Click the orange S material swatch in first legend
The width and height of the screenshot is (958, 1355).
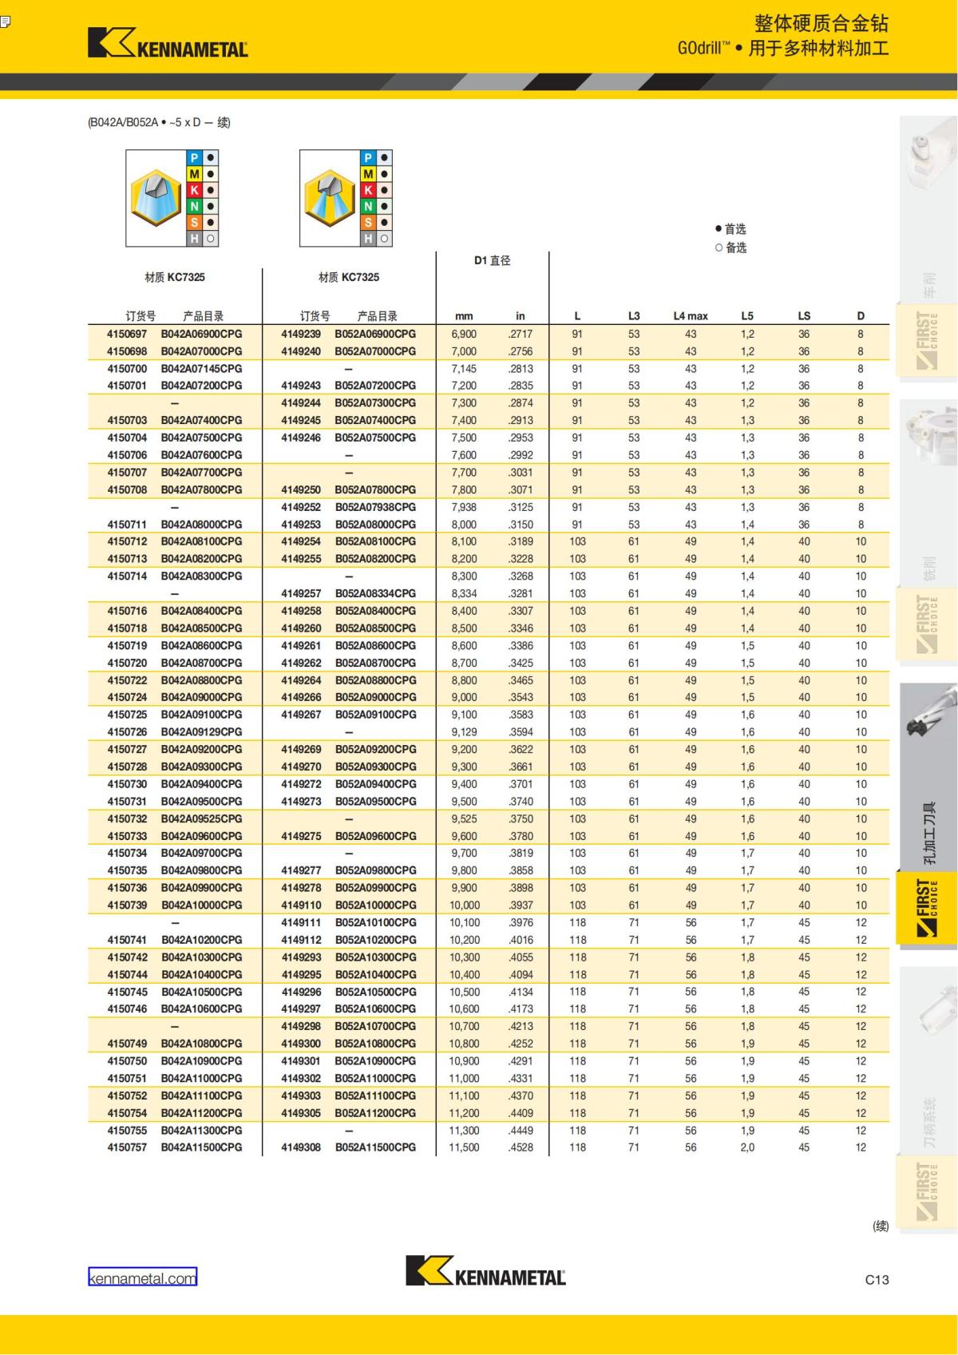pos(194,223)
